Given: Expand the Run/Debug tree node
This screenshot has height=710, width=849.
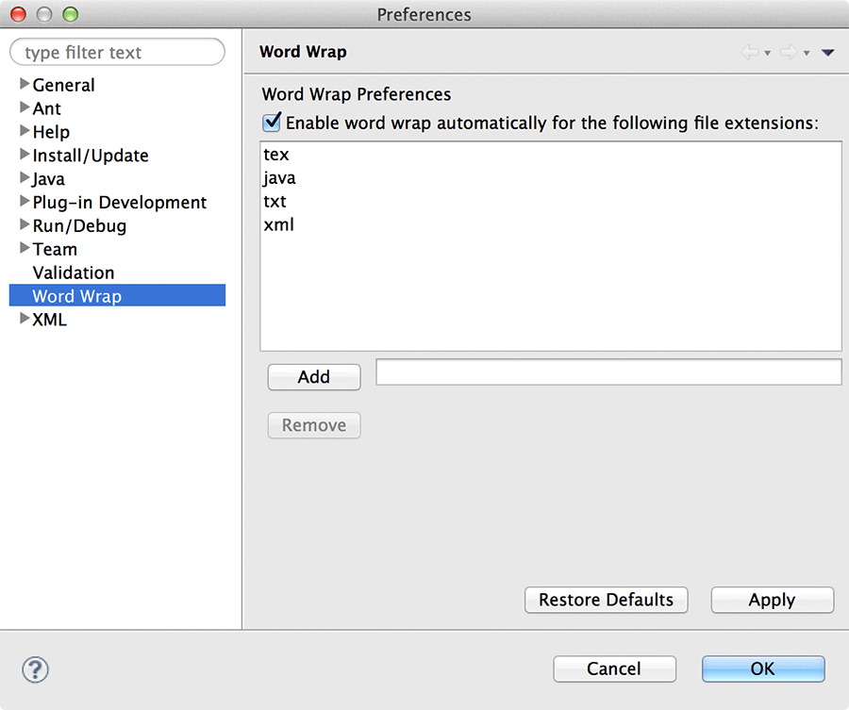Looking at the screenshot, I should [25, 224].
